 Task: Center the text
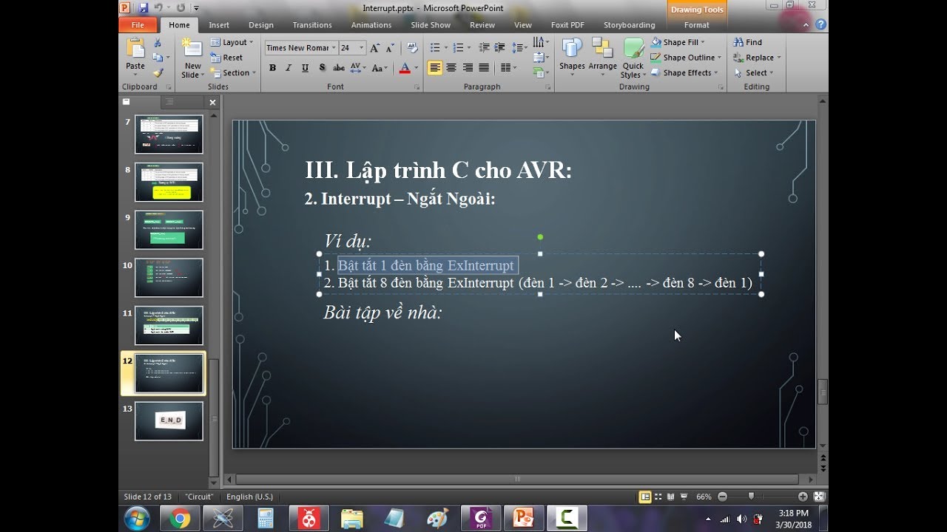point(451,68)
